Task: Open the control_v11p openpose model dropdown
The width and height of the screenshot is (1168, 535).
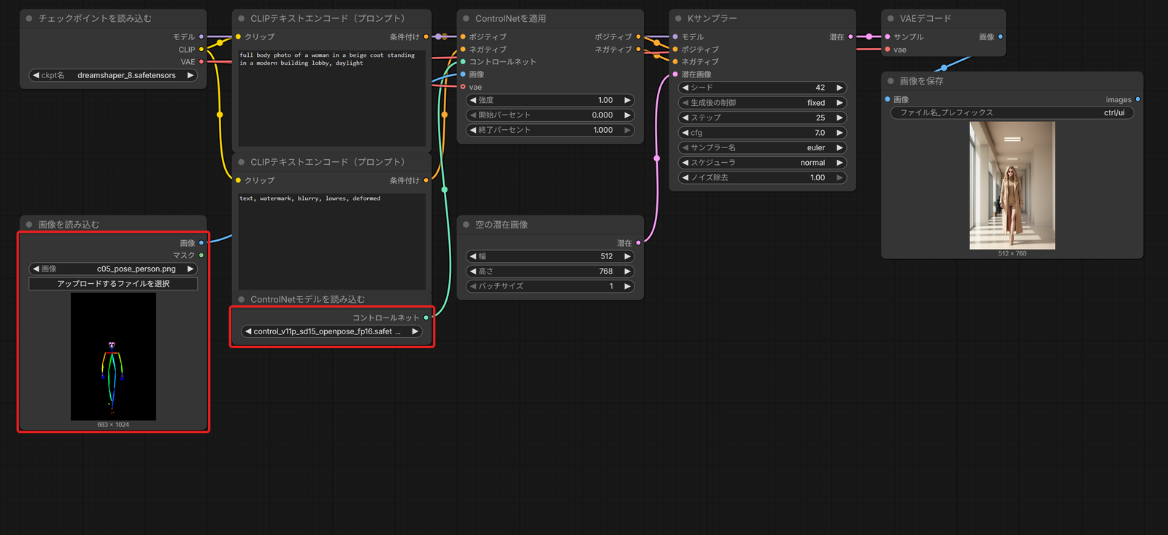Action: (x=331, y=331)
